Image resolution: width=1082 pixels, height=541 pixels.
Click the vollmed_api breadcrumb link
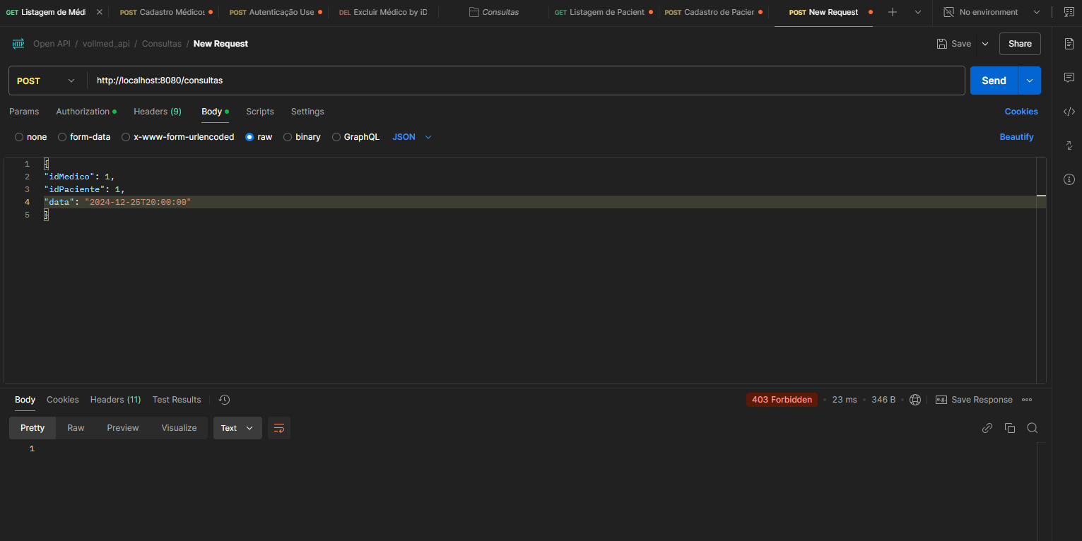[x=106, y=44]
